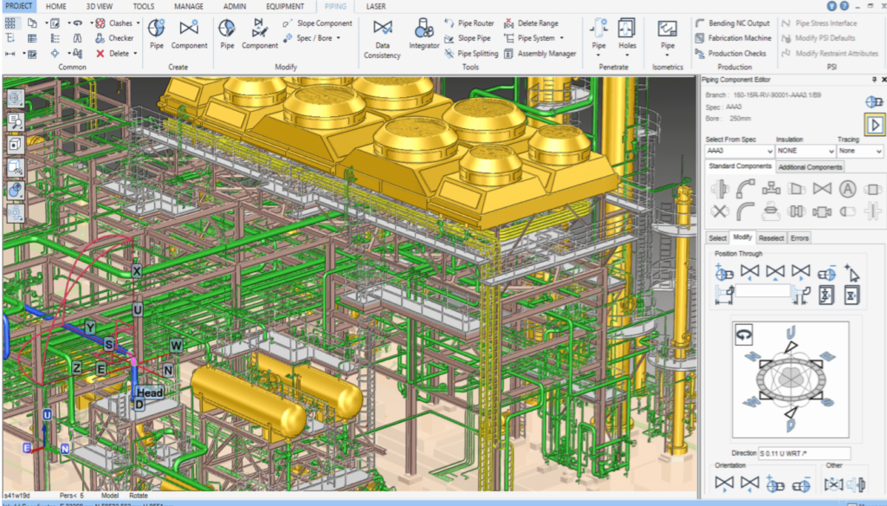Screen dimensions: 887x506
Task: Click the forward-arrow mode button below Branch
Action: [x=874, y=125]
